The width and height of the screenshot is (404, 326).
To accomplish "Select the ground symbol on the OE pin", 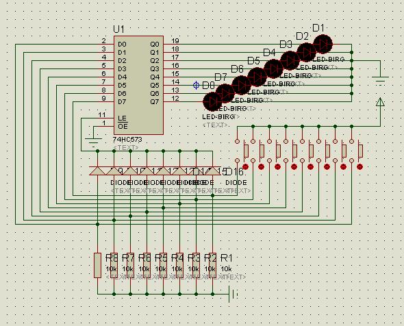I will [x=93, y=142].
